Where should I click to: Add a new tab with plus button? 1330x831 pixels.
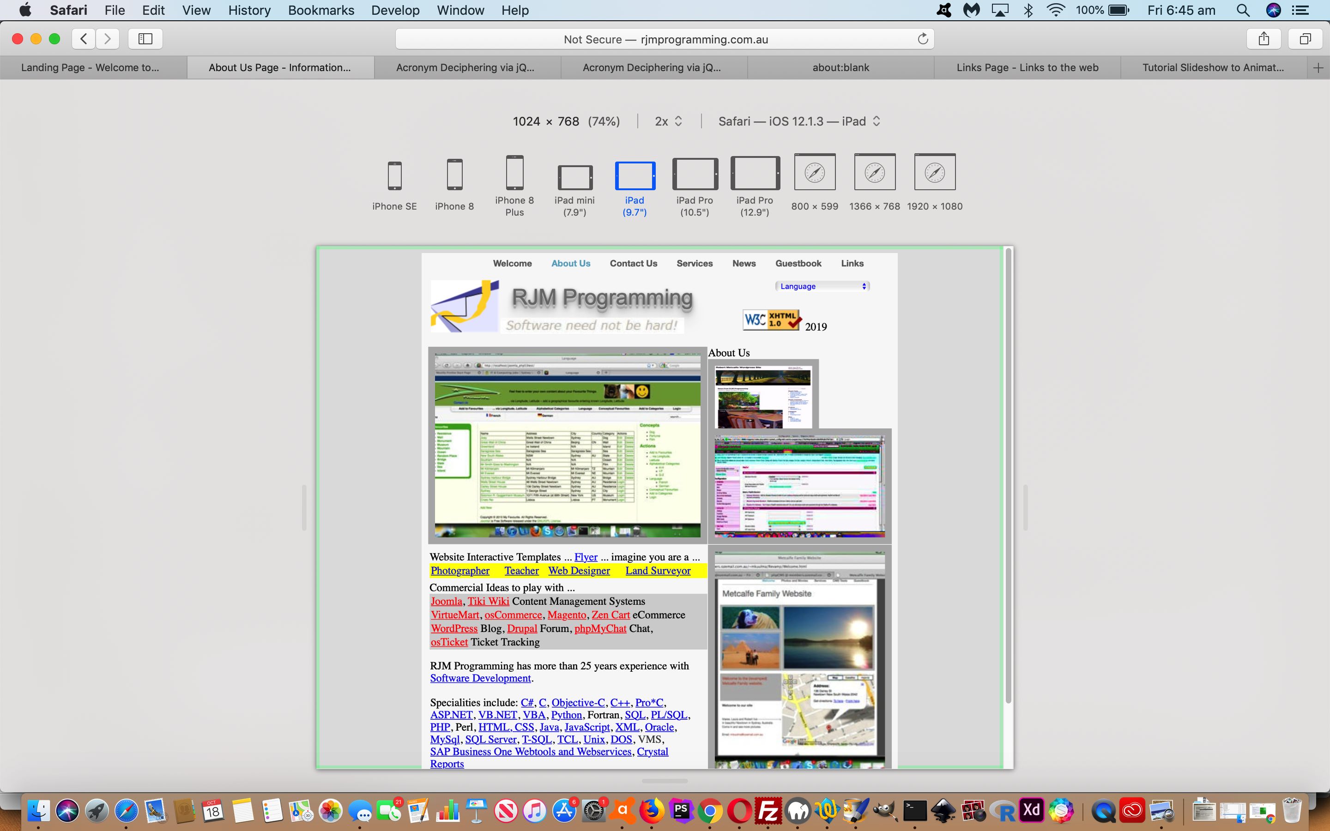1318,67
